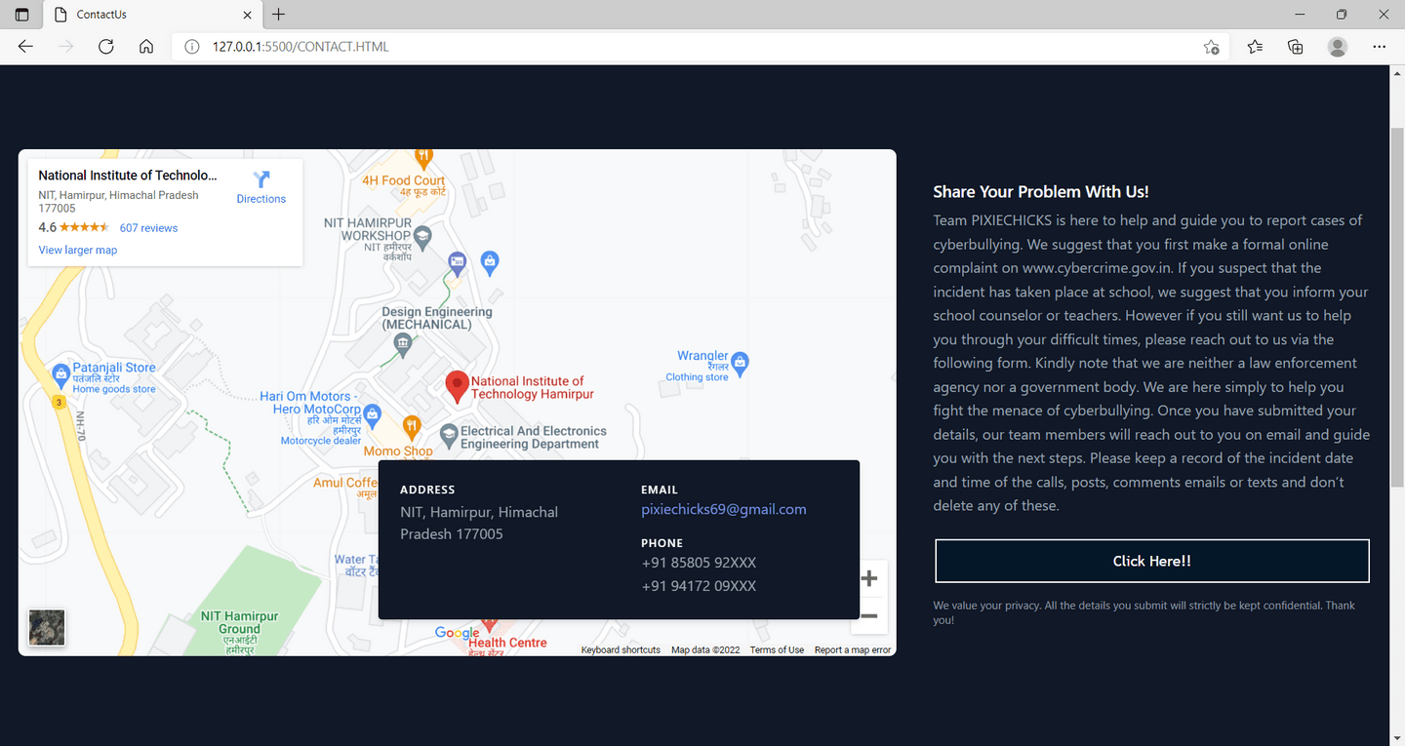Click the Hari Om Motors shop marker
Screen dimensions: 1405x746
[372, 414]
